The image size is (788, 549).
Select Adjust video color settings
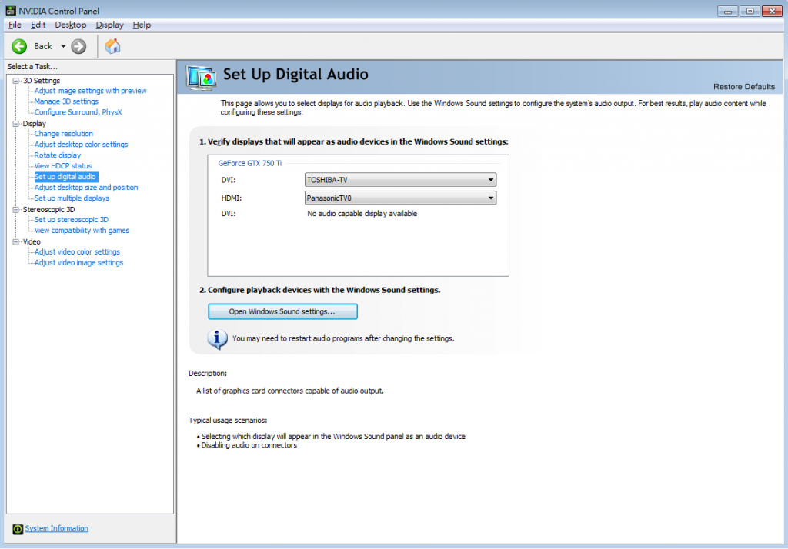(78, 252)
